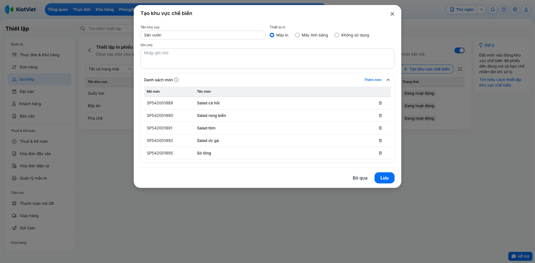
Task: Click the search magnifier icon
Action: [x=83, y=29]
